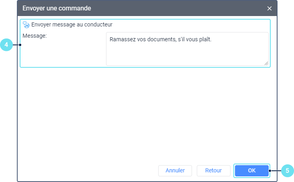294x182 pixels.
Task: Click the driver message icon
Action: click(26, 24)
